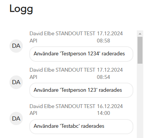Click the API label under the first entry
Image resolution: width=144 pixels, height=138 pixels.
(33, 41)
